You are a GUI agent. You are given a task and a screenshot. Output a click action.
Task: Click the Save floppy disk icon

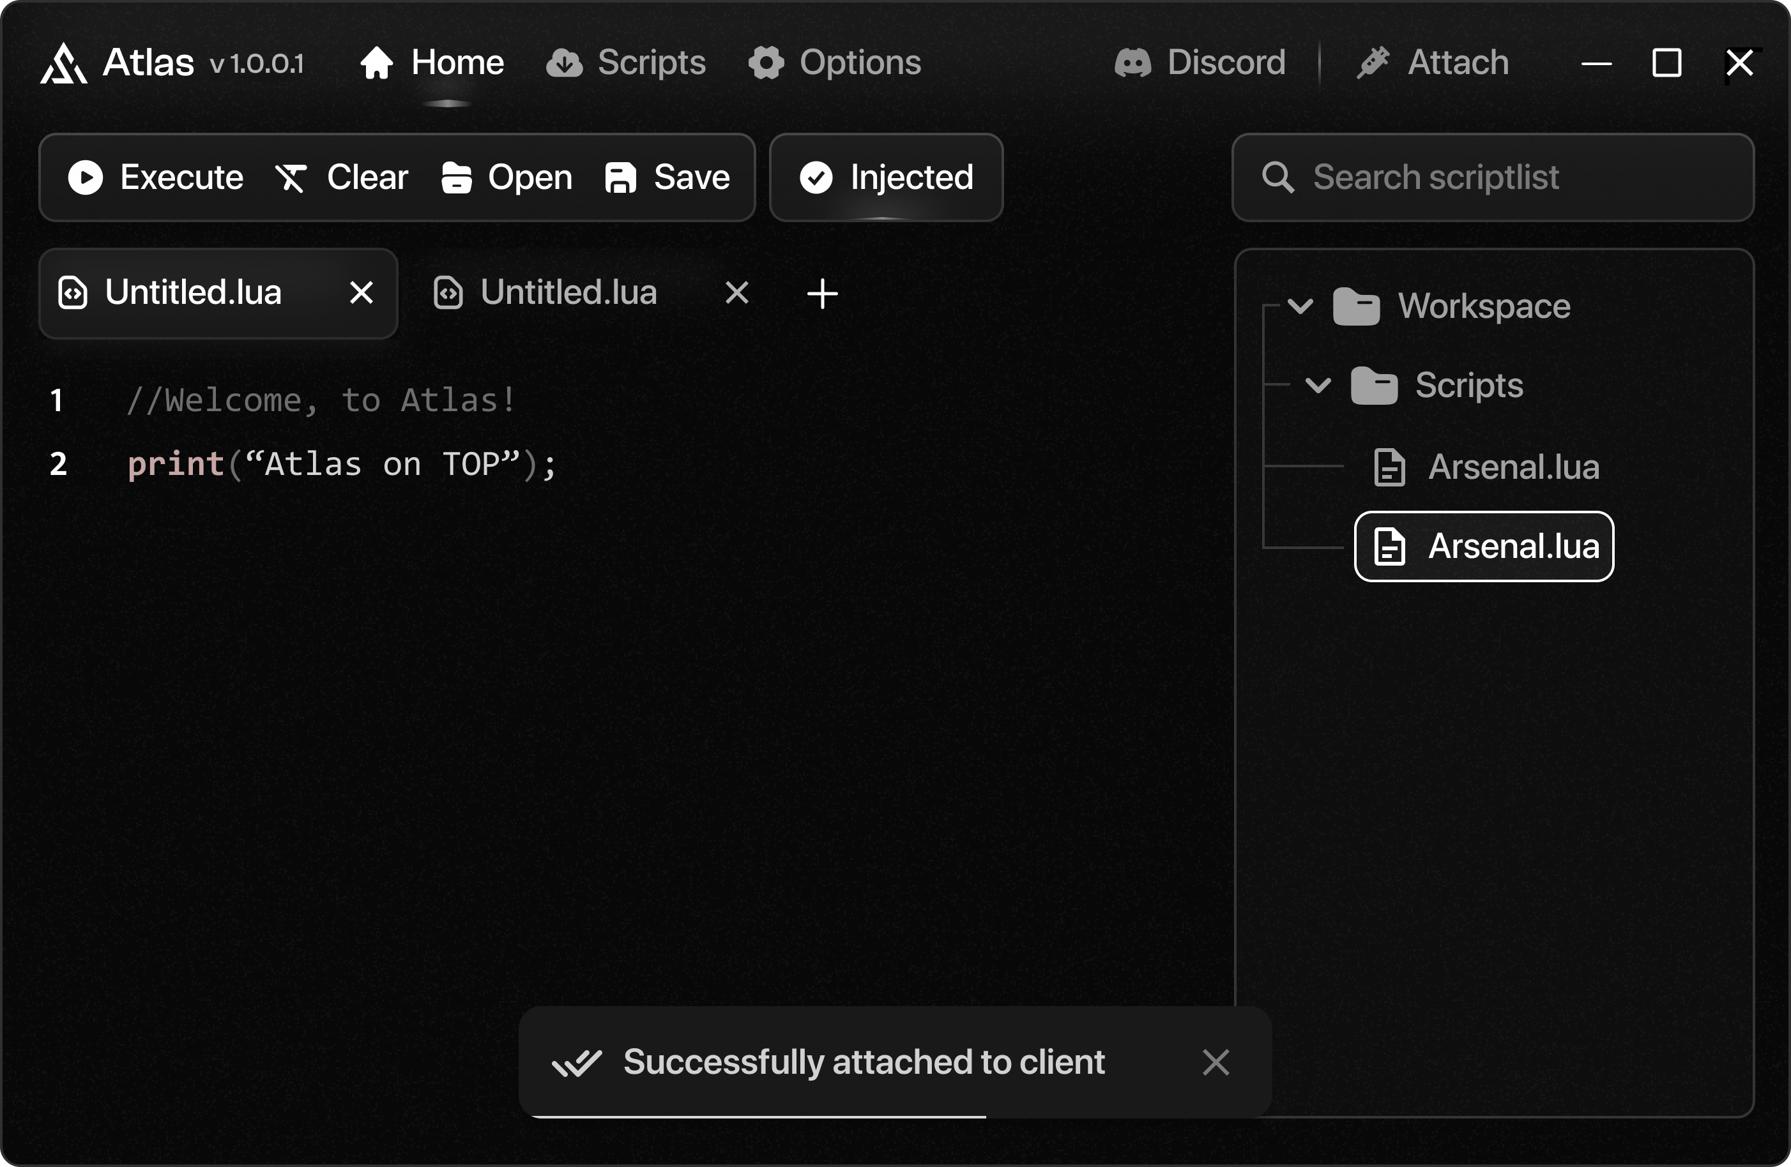coord(621,178)
